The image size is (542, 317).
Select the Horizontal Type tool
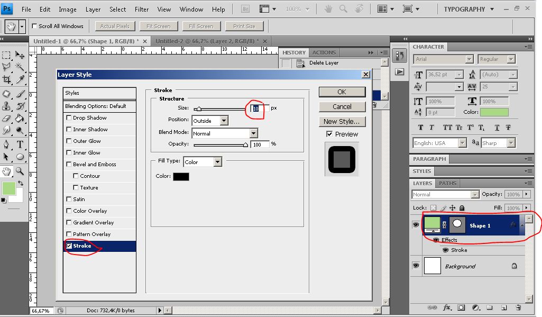click(x=20, y=144)
